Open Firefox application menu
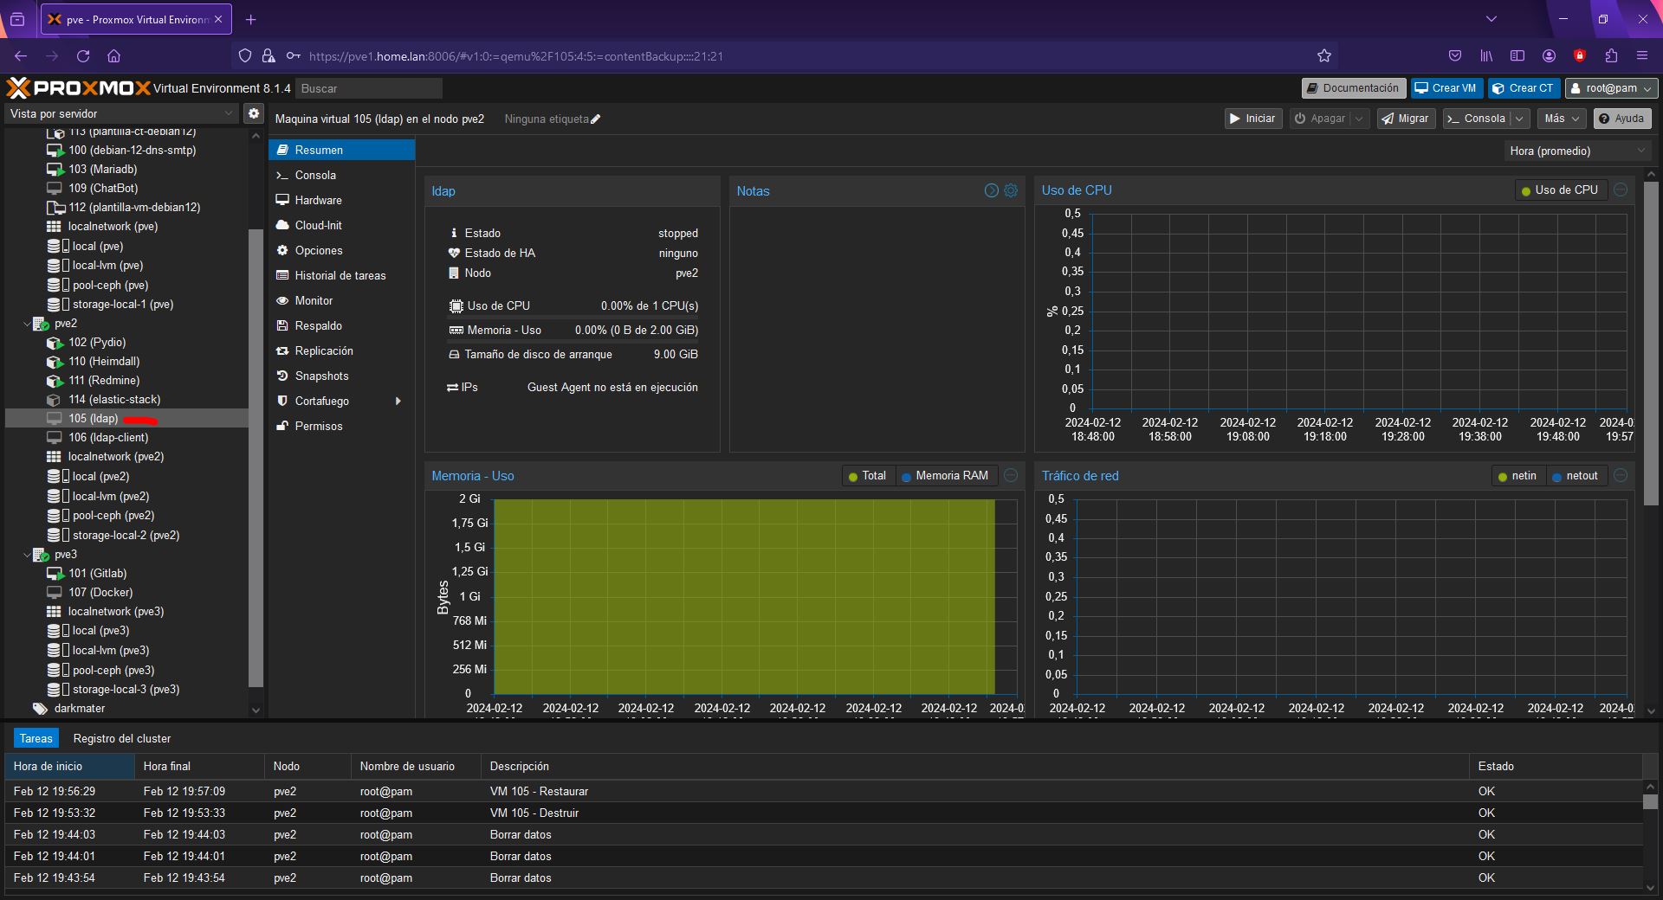The height and width of the screenshot is (900, 1663). [1642, 56]
